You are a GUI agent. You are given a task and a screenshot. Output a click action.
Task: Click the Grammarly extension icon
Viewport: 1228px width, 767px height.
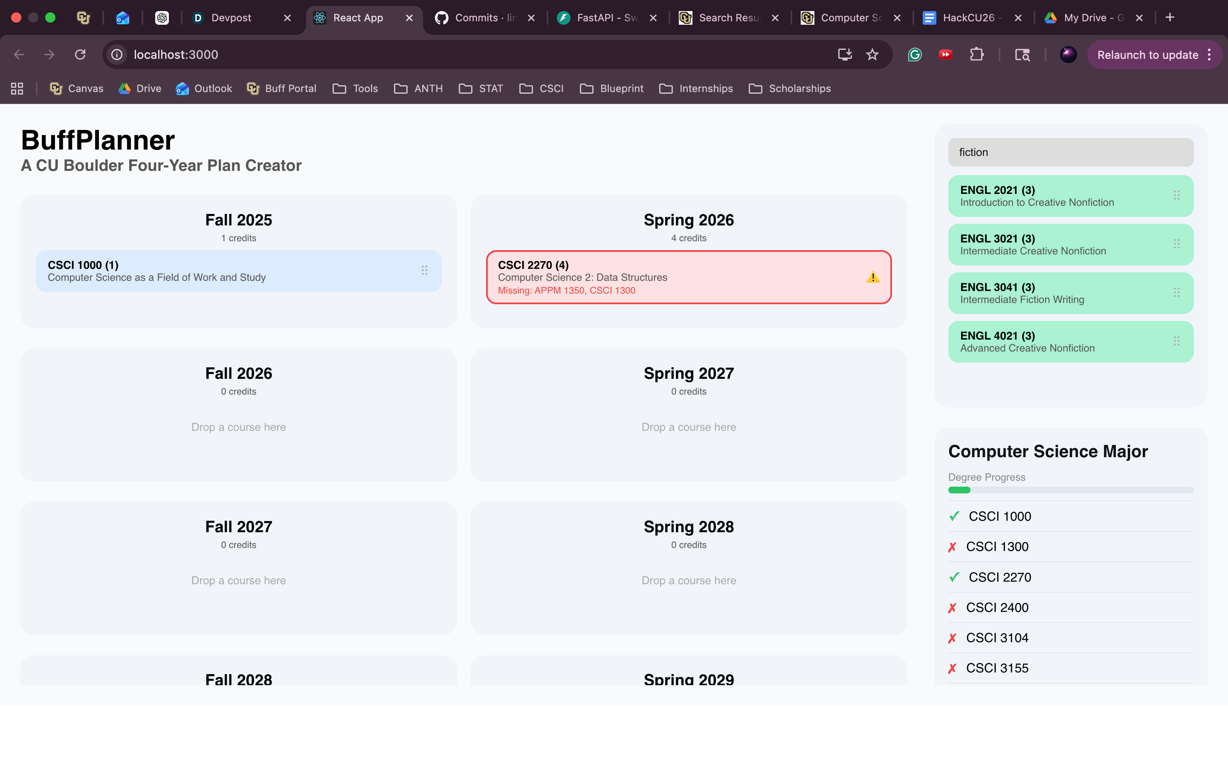[915, 55]
